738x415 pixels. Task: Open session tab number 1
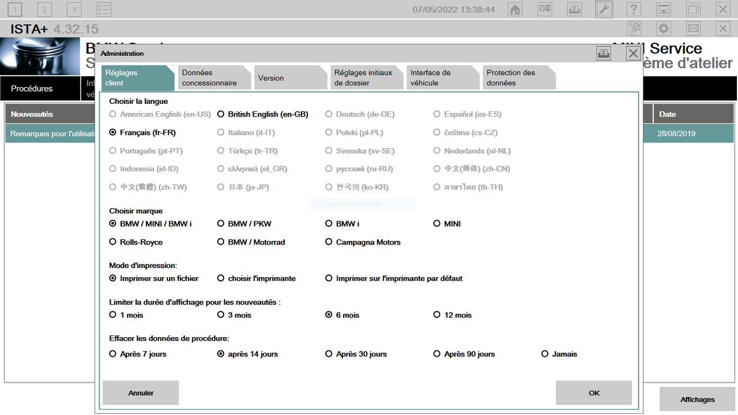click(15, 9)
